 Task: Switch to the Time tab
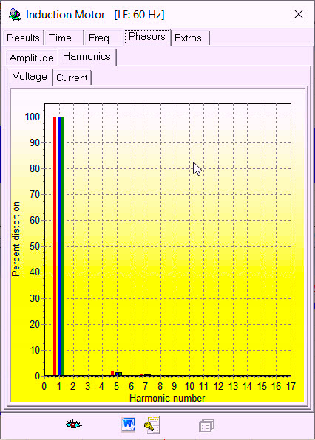60,38
